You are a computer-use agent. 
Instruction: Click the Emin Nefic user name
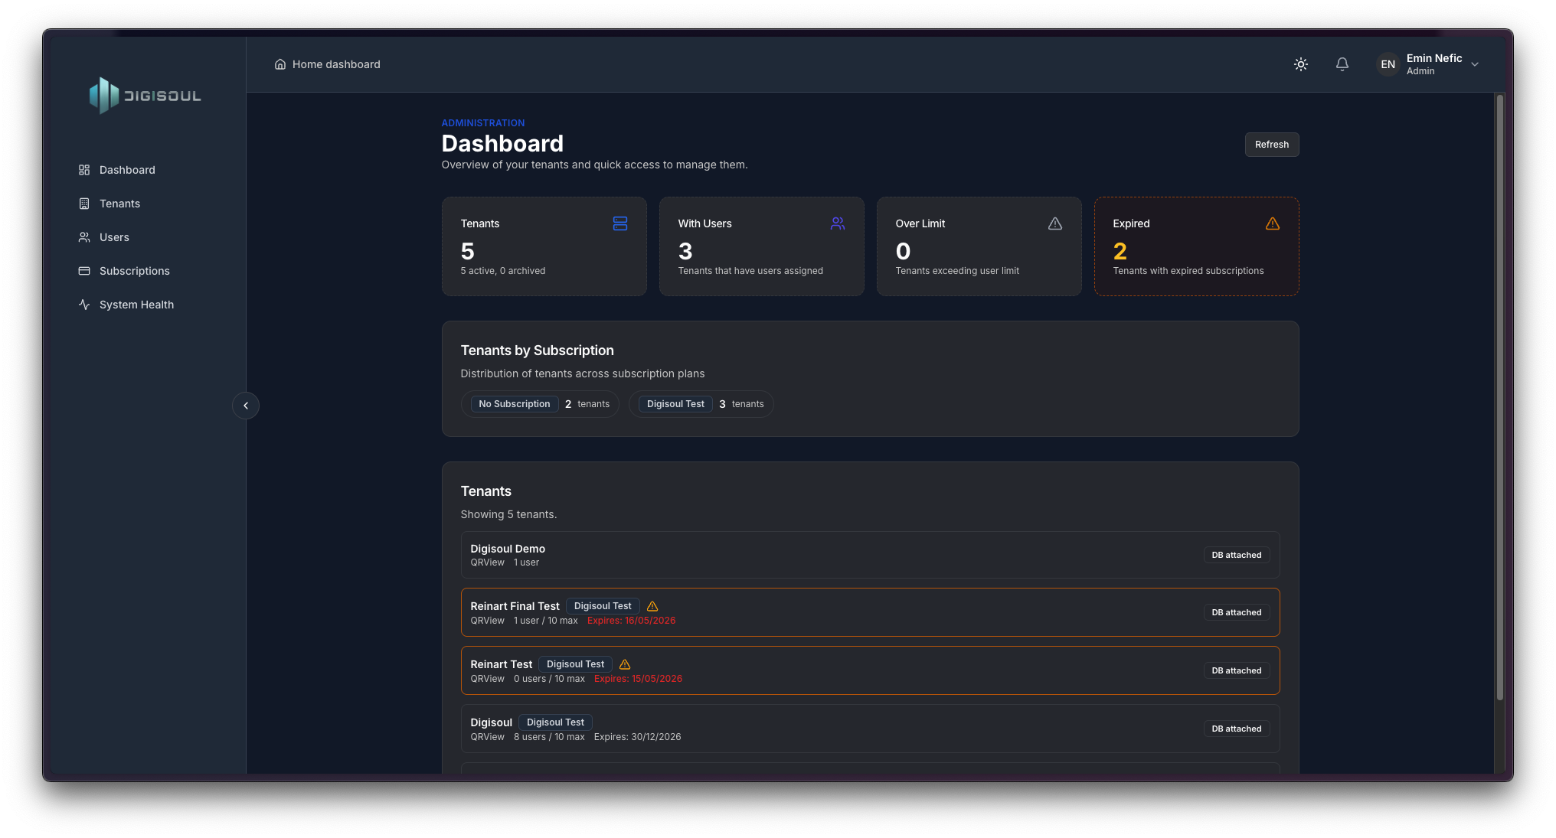[1434, 58]
